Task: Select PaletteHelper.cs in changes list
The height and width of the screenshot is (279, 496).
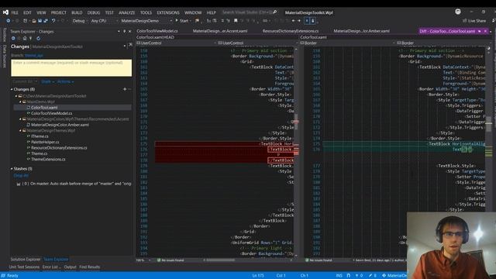Action: [45, 142]
